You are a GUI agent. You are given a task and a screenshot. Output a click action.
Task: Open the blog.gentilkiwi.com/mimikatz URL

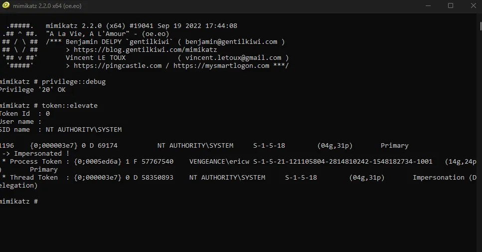coord(145,50)
